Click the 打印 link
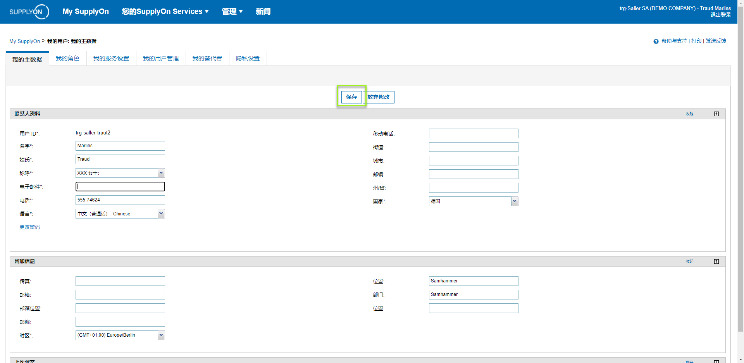The image size is (744, 363). (696, 41)
